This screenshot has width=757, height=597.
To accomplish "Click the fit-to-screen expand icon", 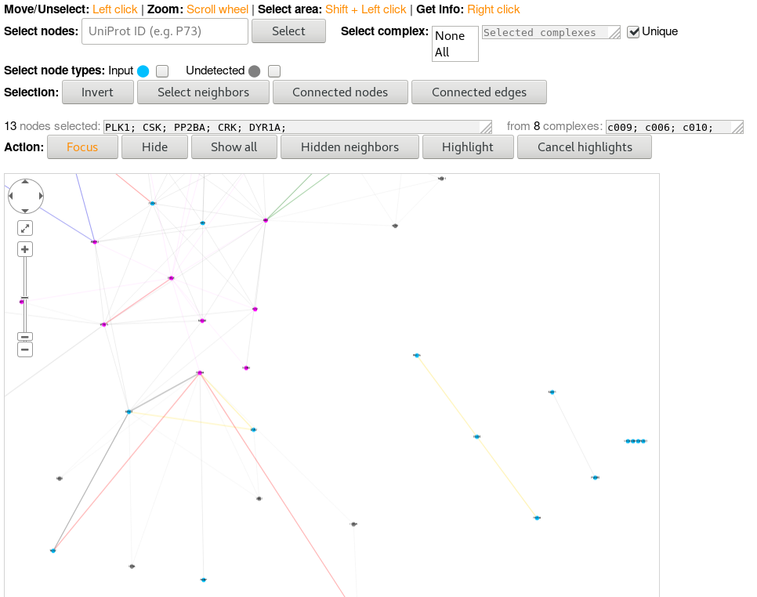I will pyautogui.click(x=25, y=227).
